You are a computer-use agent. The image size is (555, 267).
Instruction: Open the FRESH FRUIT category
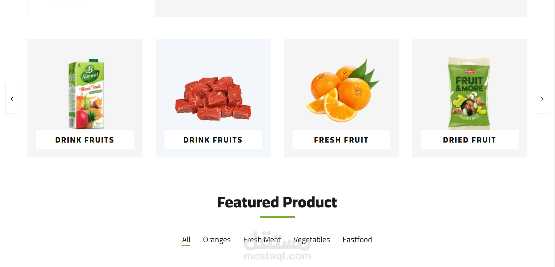341,140
